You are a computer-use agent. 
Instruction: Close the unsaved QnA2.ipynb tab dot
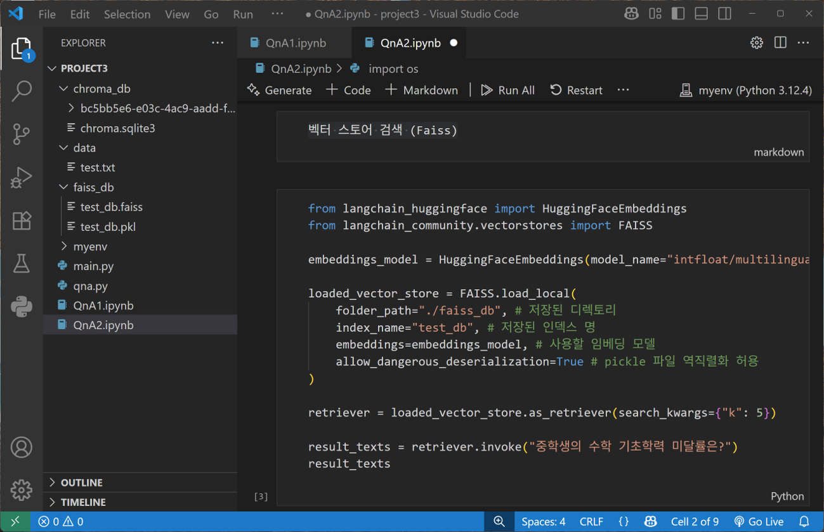pyautogui.click(x=454, y=43)
